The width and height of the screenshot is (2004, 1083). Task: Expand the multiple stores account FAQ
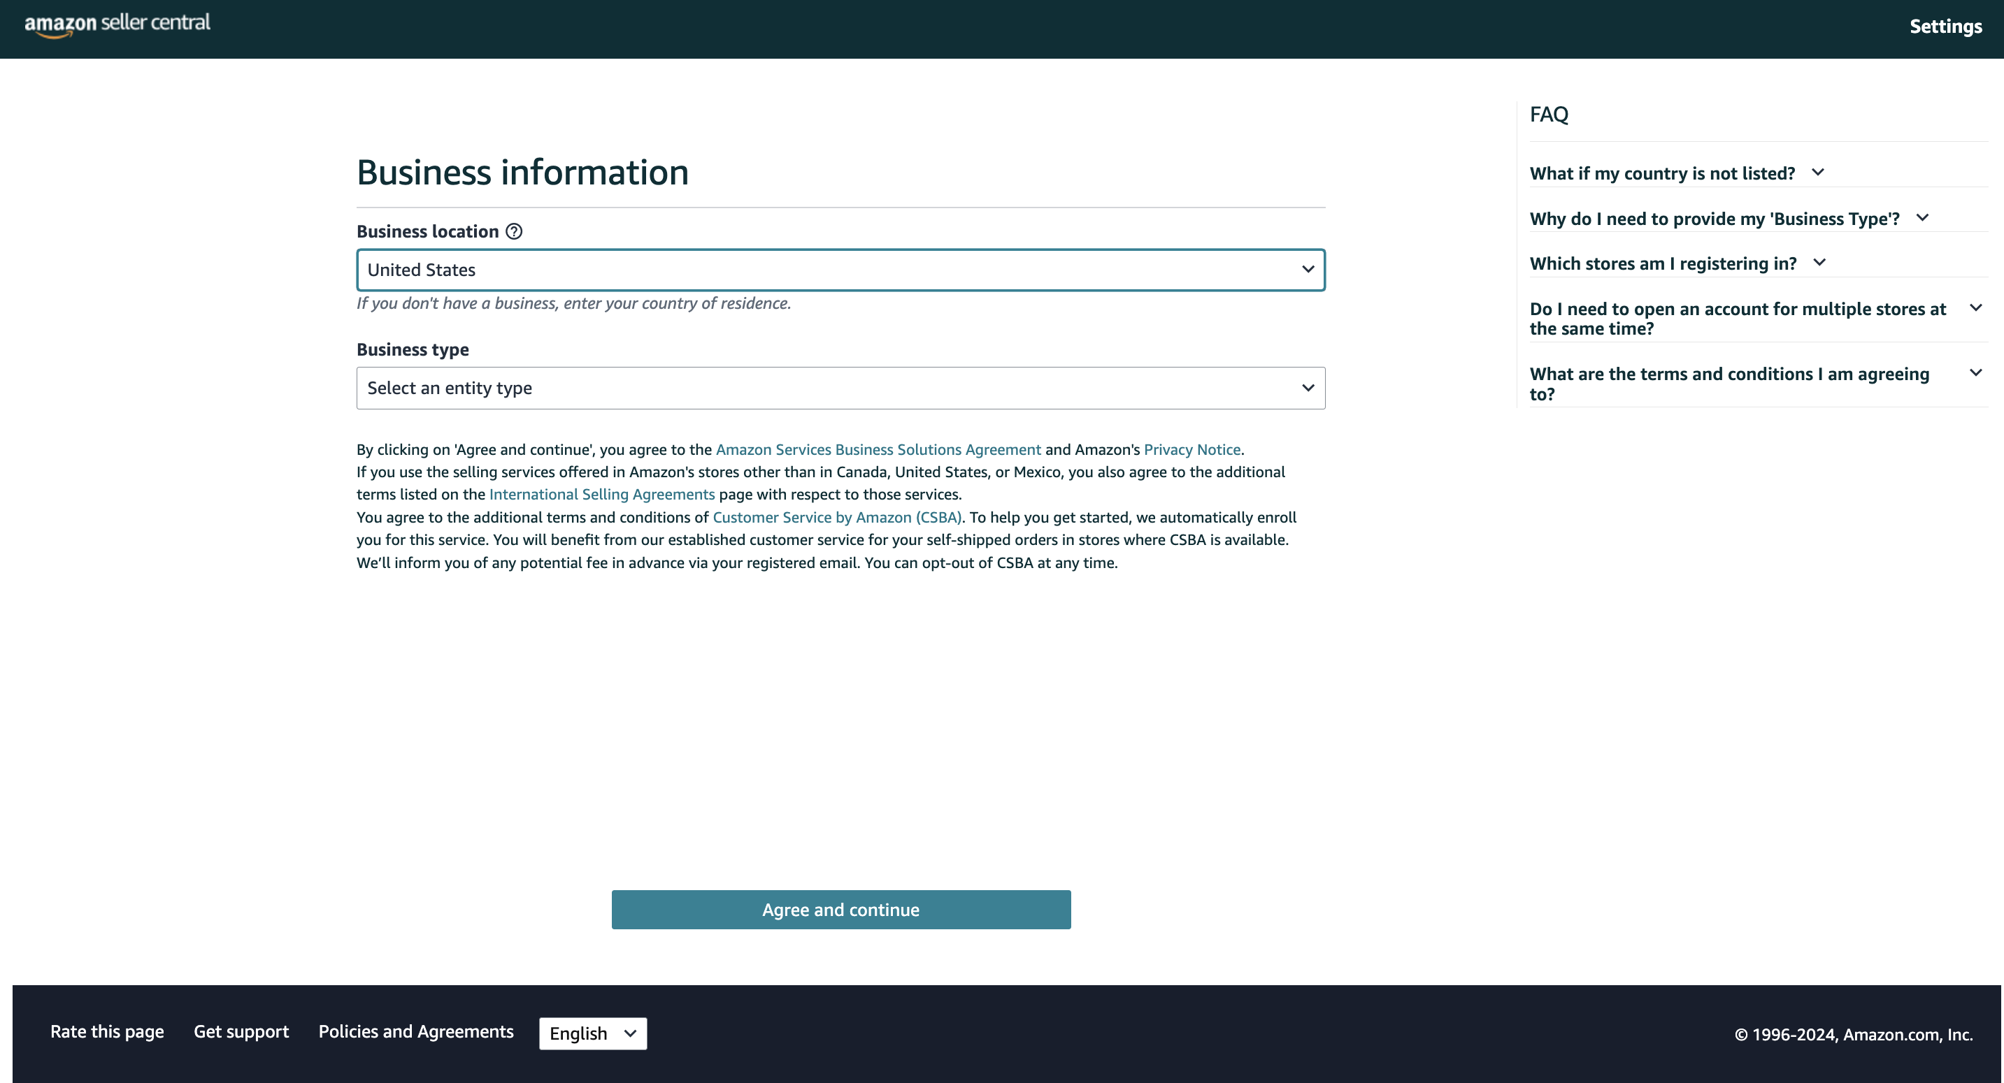1755,319
